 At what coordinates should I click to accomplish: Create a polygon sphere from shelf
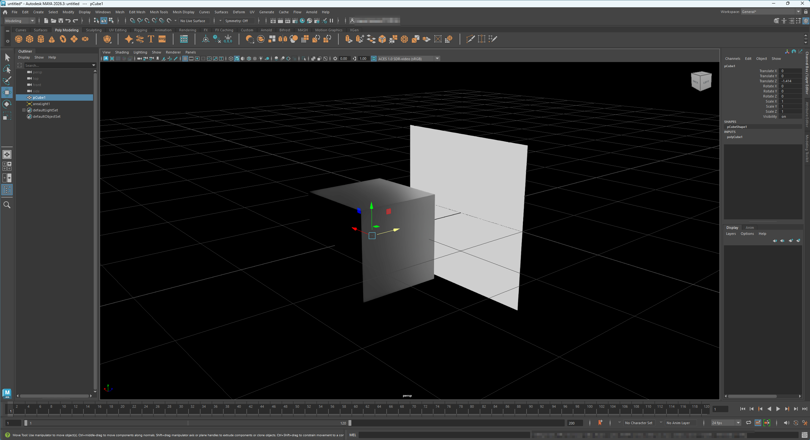19,39
